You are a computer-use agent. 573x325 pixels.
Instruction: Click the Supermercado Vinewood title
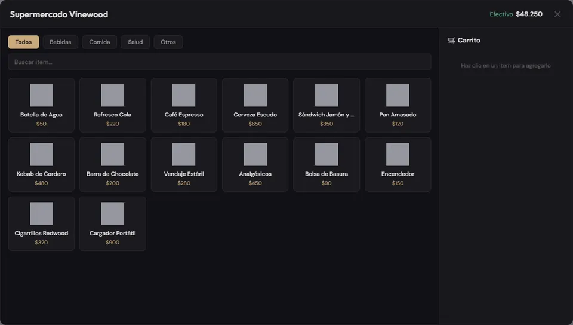coord(59,14)
